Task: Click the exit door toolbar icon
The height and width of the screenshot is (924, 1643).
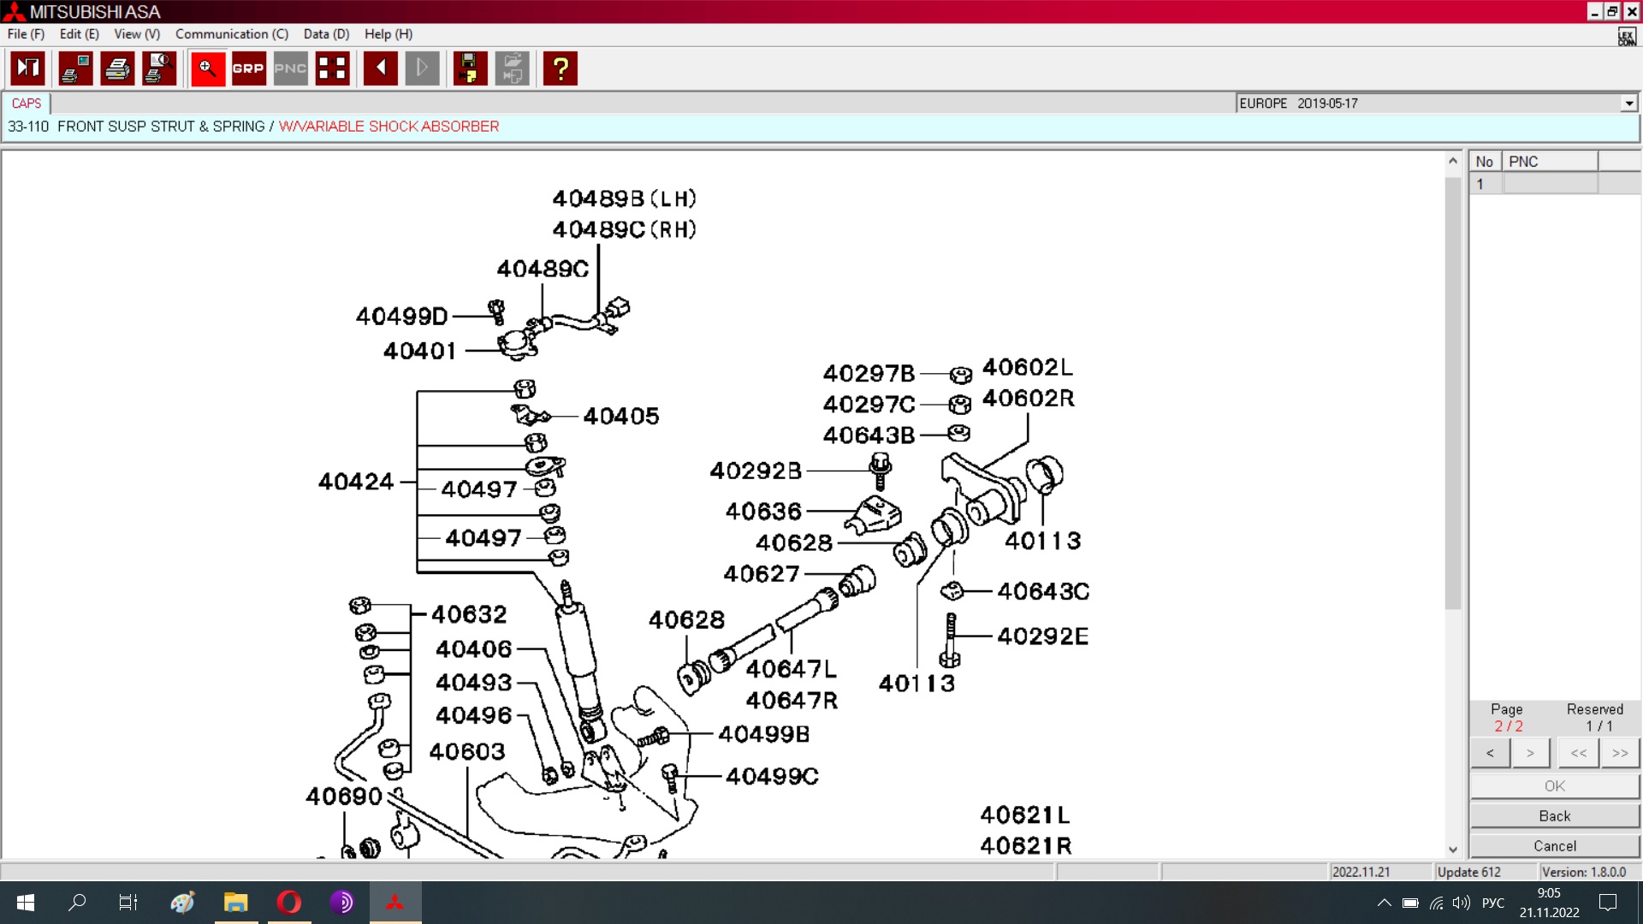Action: click(28, 68)
